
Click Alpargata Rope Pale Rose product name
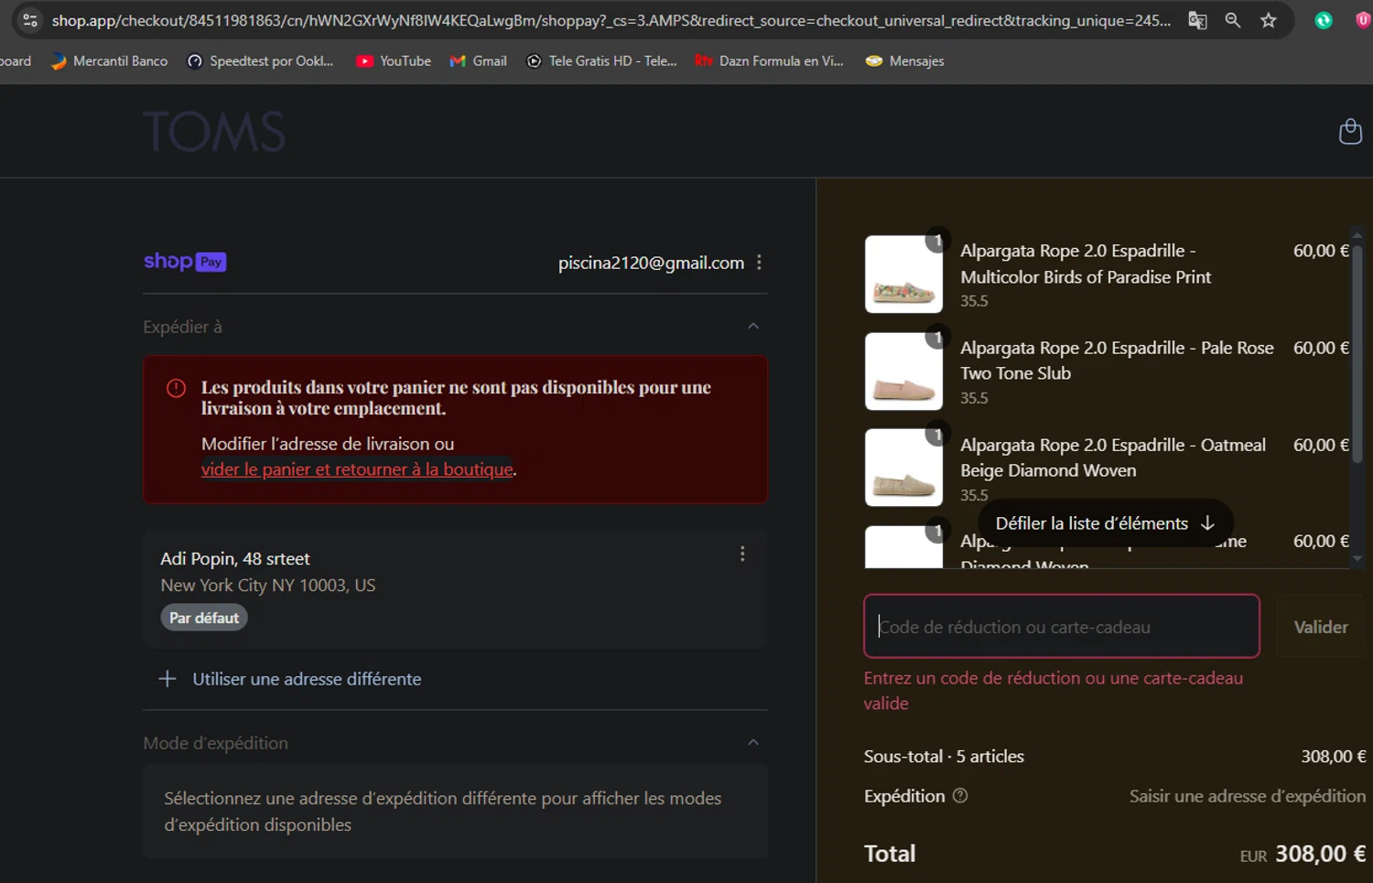click(x=1117, y=361)
